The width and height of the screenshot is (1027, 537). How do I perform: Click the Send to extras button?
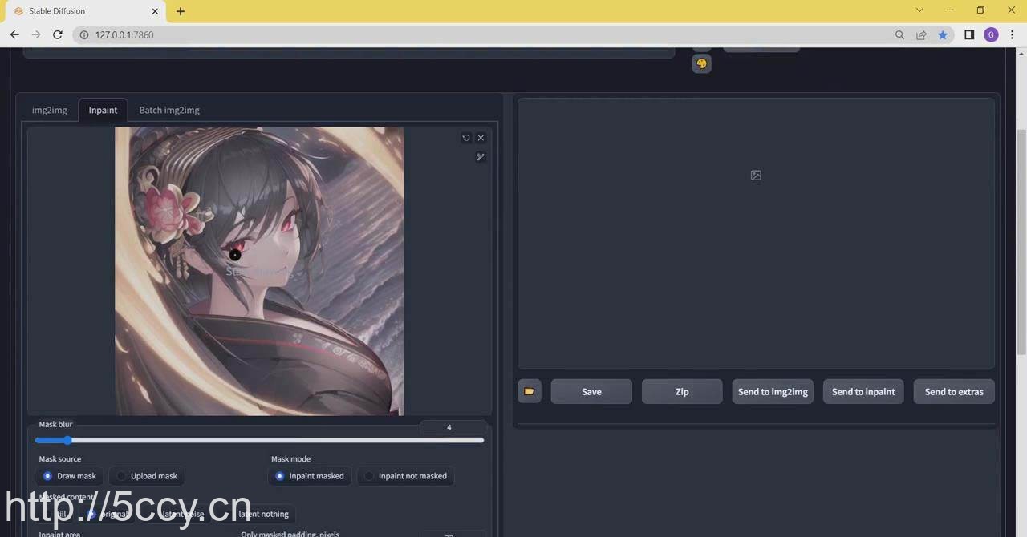tap(954, 391)
